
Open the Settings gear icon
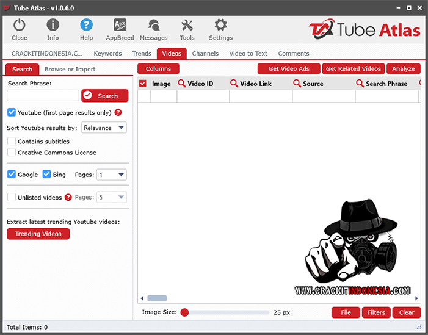(220, 25)
